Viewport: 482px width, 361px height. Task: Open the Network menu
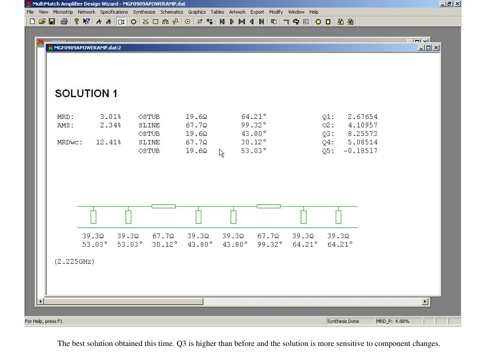coord(87,12)
